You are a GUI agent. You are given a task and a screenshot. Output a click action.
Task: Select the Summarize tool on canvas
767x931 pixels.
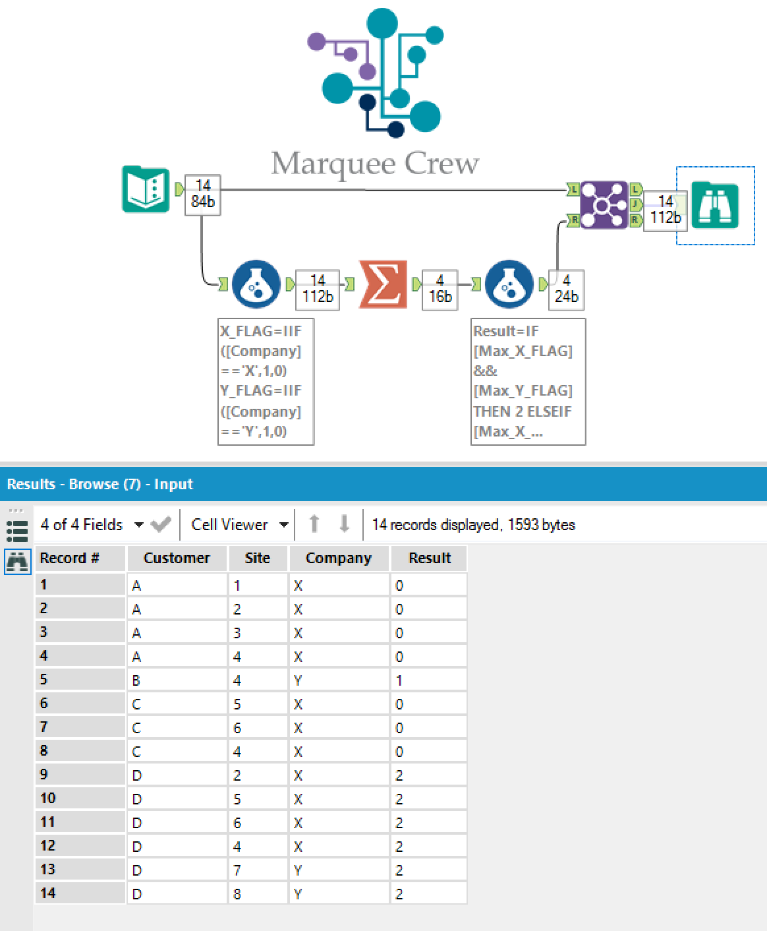383,284
